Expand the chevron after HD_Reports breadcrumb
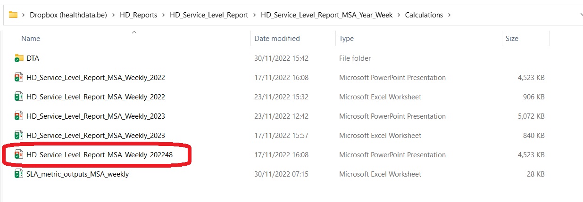Screen dimensions: 583x202 click(x=163, y=15)
